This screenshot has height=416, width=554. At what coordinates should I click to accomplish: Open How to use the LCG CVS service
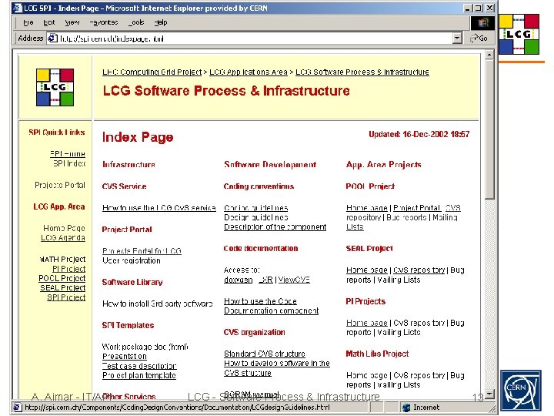click(159, 208)
